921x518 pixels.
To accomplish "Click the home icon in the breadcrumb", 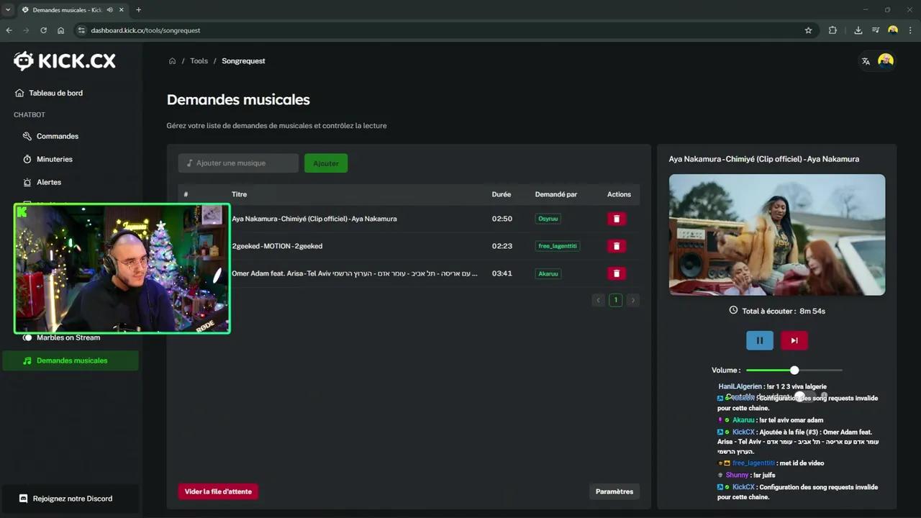I will click(x=172, y=61).
